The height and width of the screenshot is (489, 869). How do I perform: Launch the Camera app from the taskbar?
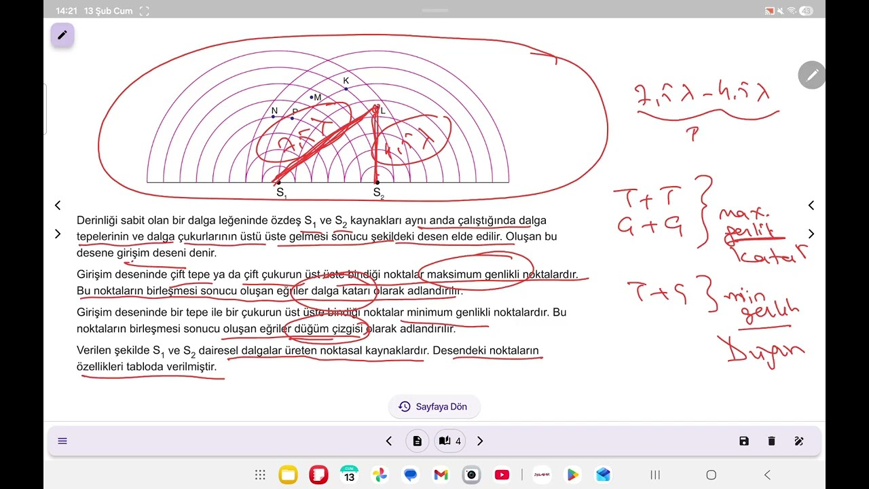pyautogui.click(x=471, y=475)
